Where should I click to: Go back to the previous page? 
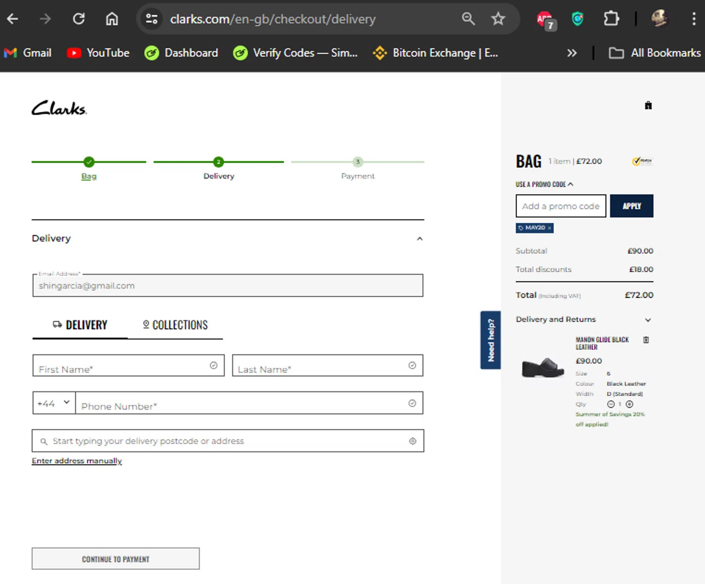pos(13,19)
